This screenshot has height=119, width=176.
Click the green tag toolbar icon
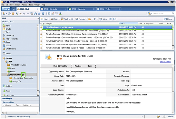[x=17, y=14]
